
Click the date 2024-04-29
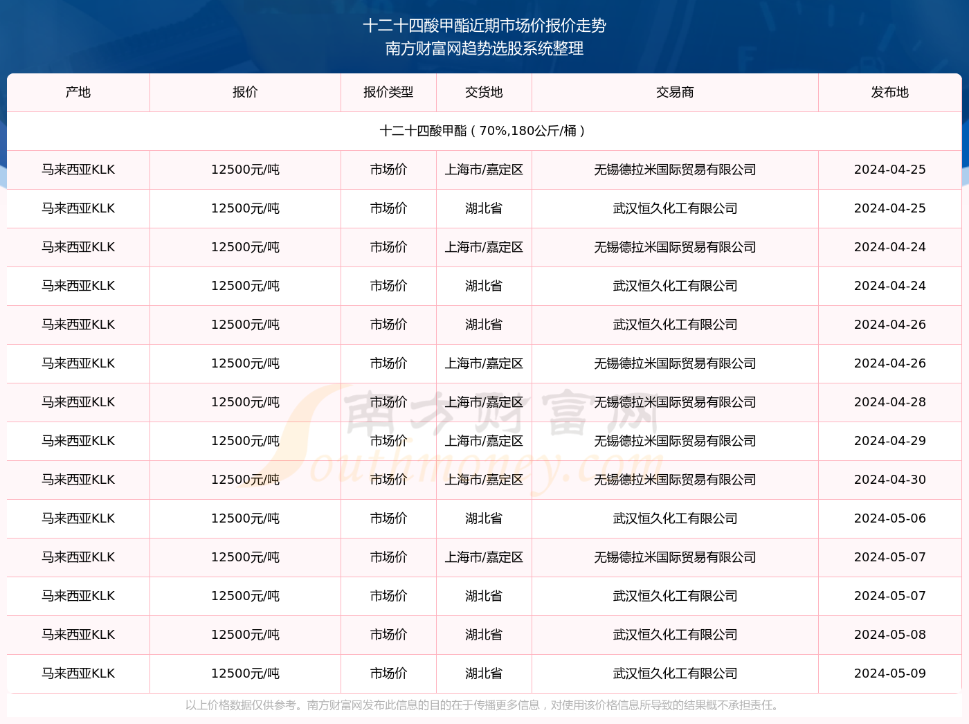click(x=889, y=441)
